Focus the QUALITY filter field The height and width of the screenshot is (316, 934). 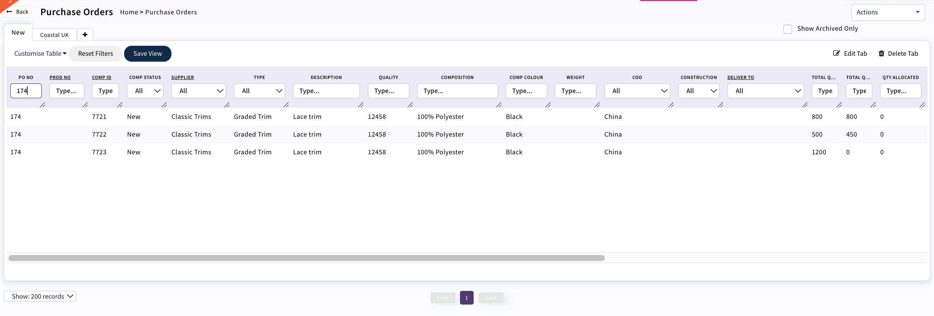pos(389,91)
